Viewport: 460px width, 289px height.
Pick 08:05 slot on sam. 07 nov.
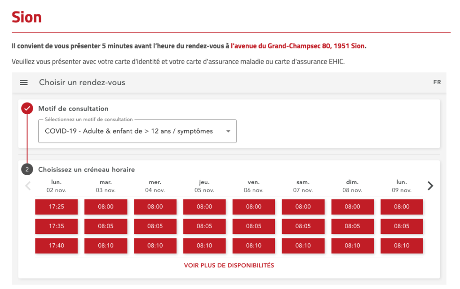coord(303,226)
